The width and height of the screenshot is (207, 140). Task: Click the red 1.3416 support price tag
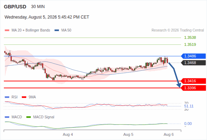194,81
